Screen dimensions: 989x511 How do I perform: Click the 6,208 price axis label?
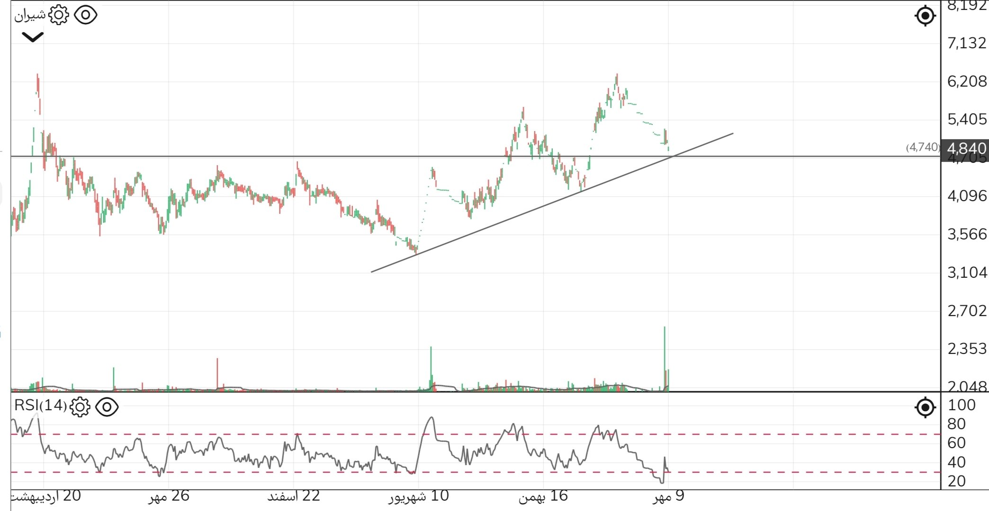coord(966,81)
